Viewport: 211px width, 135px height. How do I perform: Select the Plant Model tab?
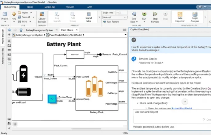point(67,30)
